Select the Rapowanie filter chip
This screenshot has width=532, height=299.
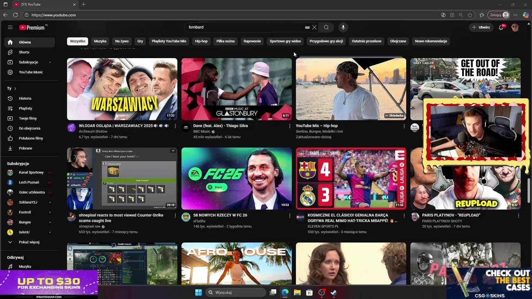[252, 41]
